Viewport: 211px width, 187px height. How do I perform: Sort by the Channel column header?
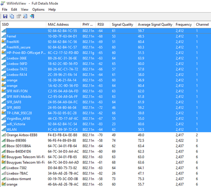point(203,24)
